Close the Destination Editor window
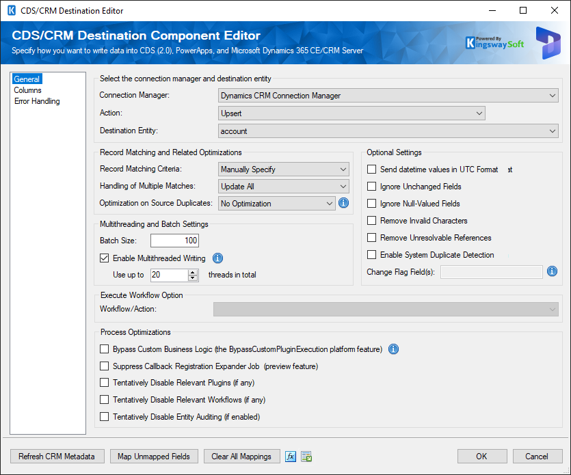This screenshot has width=571, height=475. pos(555,10)
